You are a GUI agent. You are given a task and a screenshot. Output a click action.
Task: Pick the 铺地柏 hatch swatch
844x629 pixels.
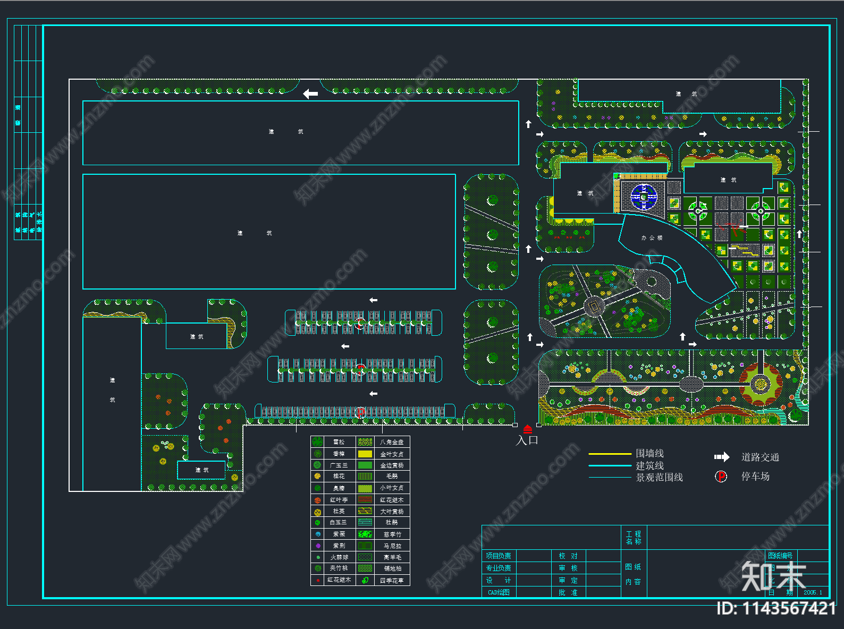pyautogui.click(x=365, y=568)
